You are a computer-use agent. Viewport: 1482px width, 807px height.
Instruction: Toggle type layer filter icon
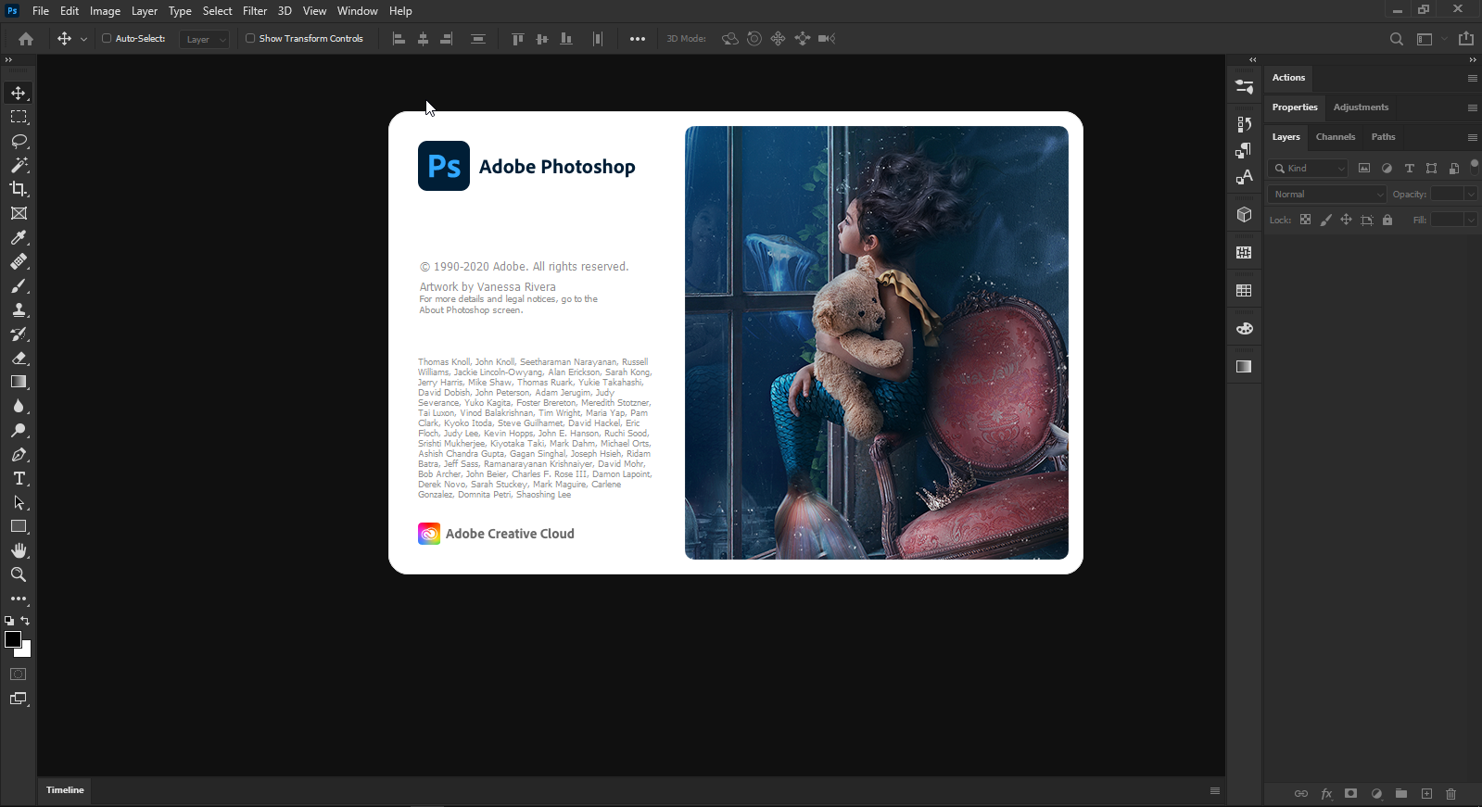(x=1409, y=168)
